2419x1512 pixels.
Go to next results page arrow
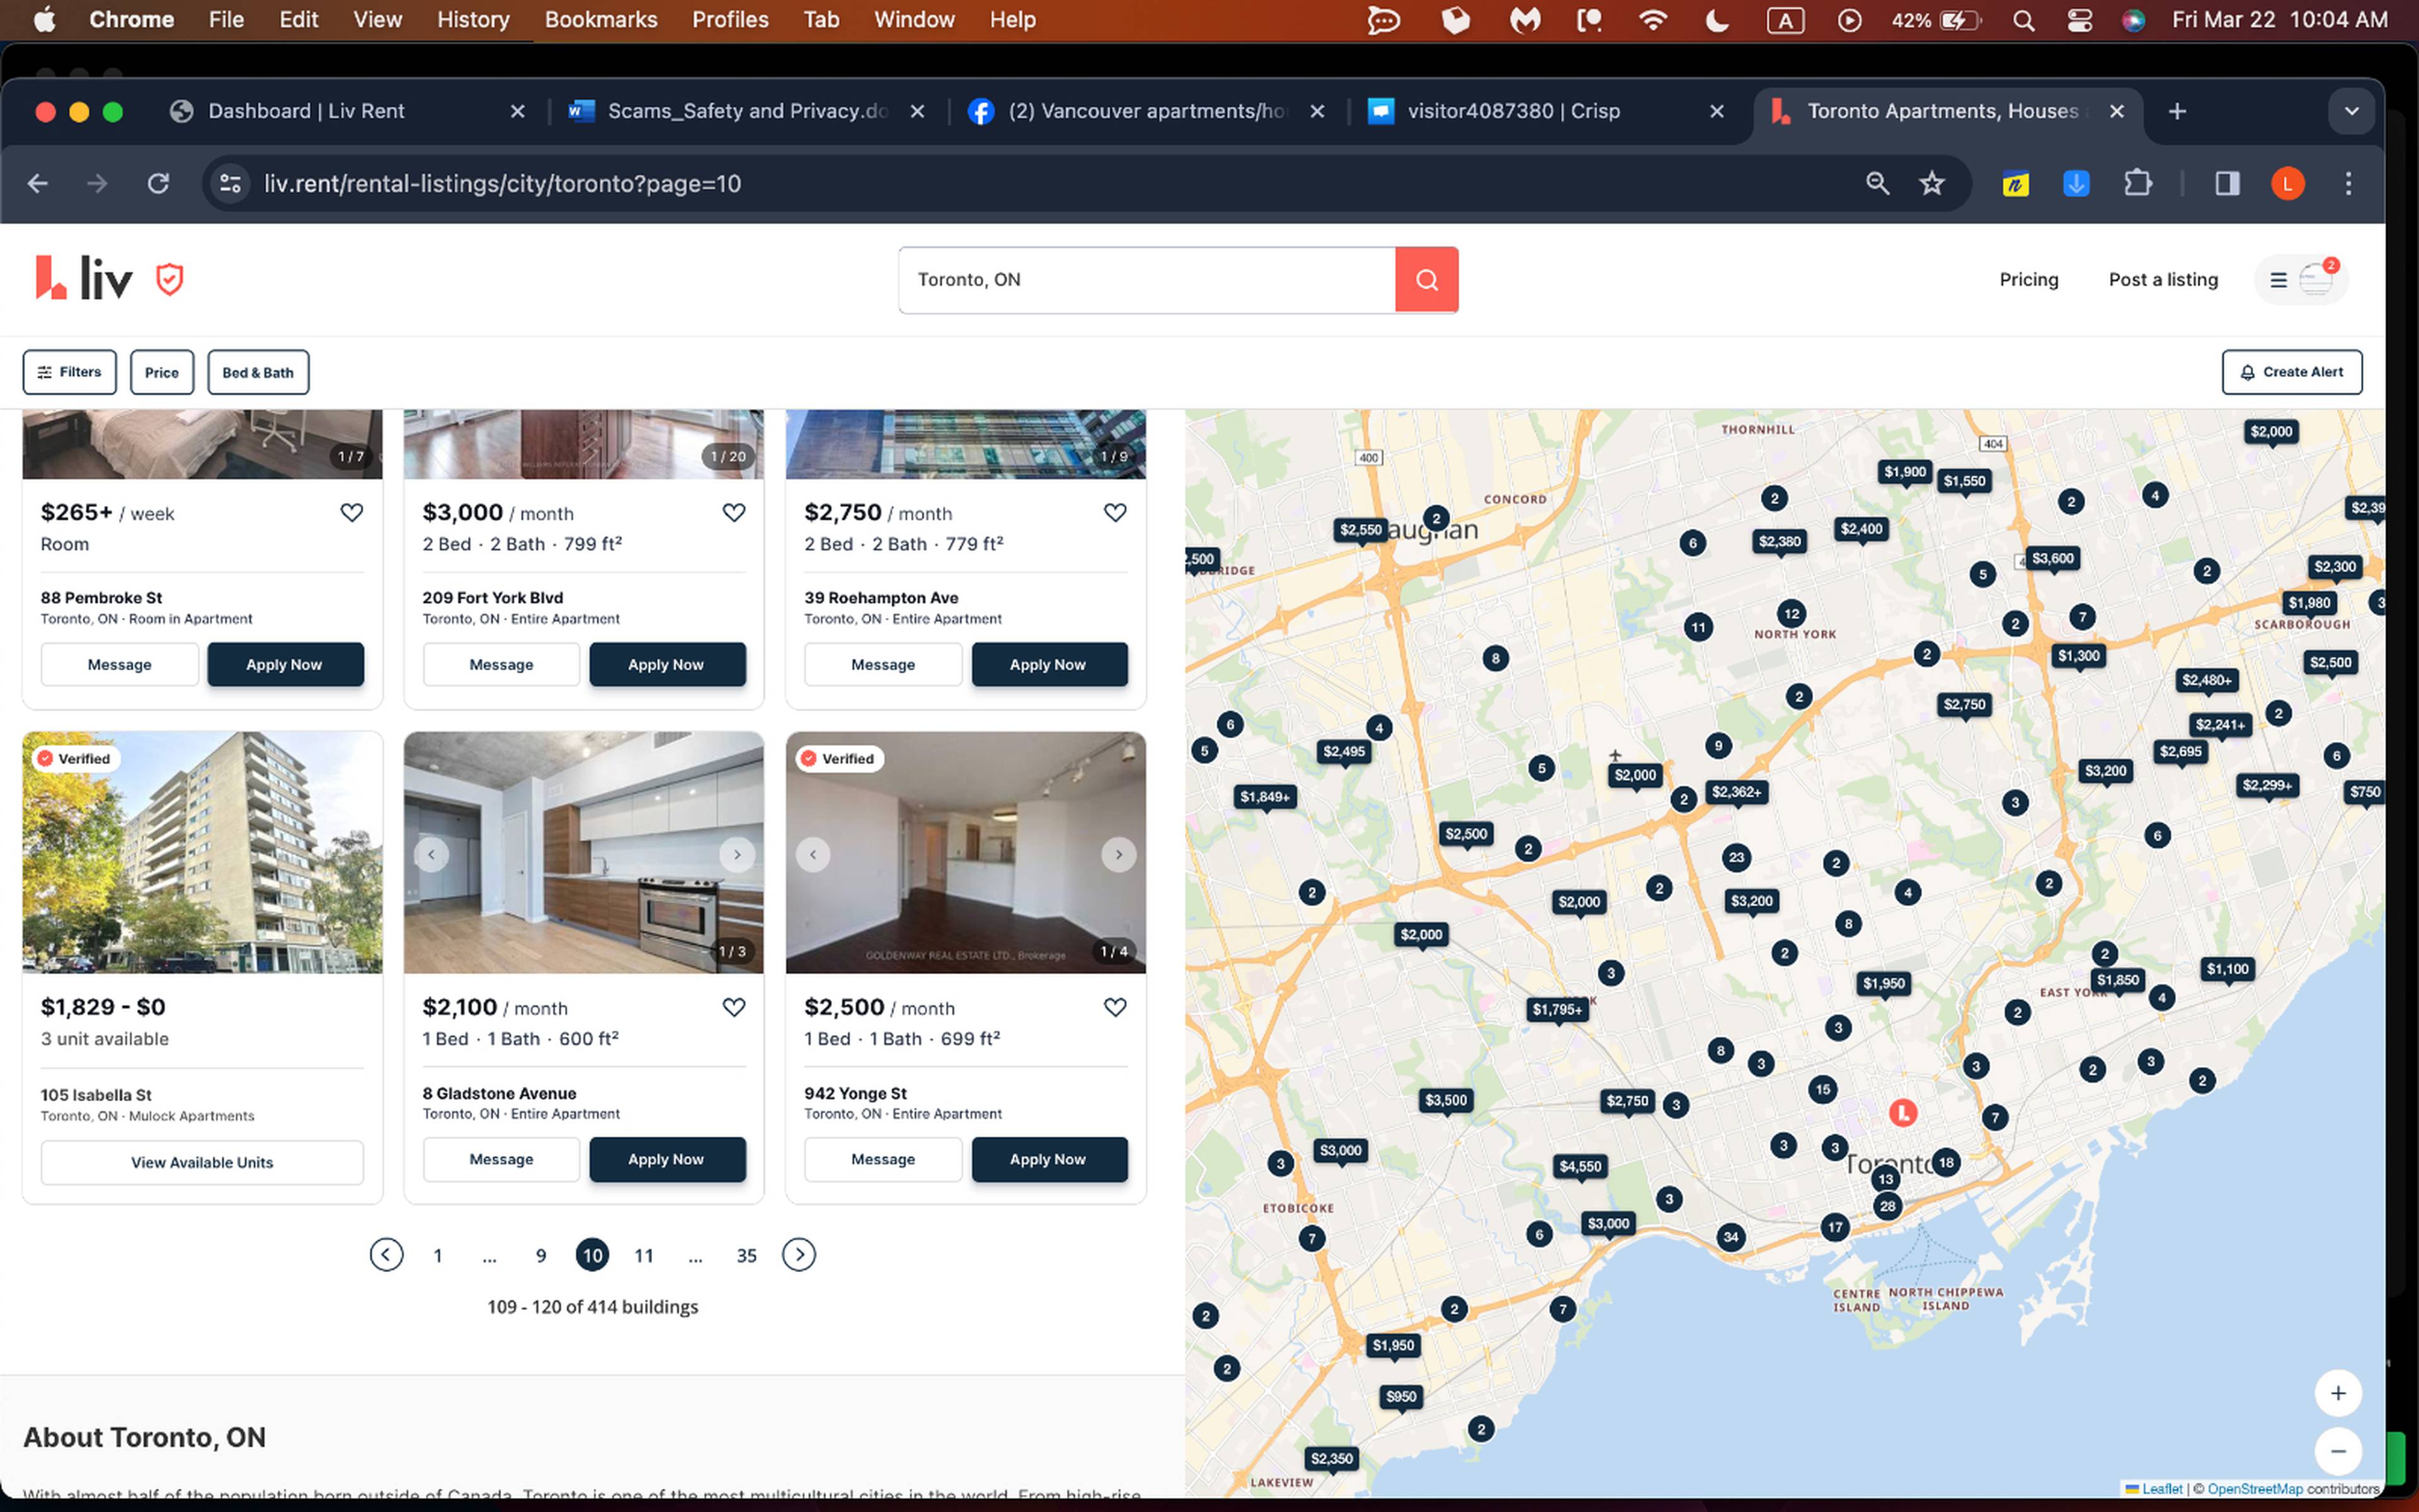(799, 1254)
